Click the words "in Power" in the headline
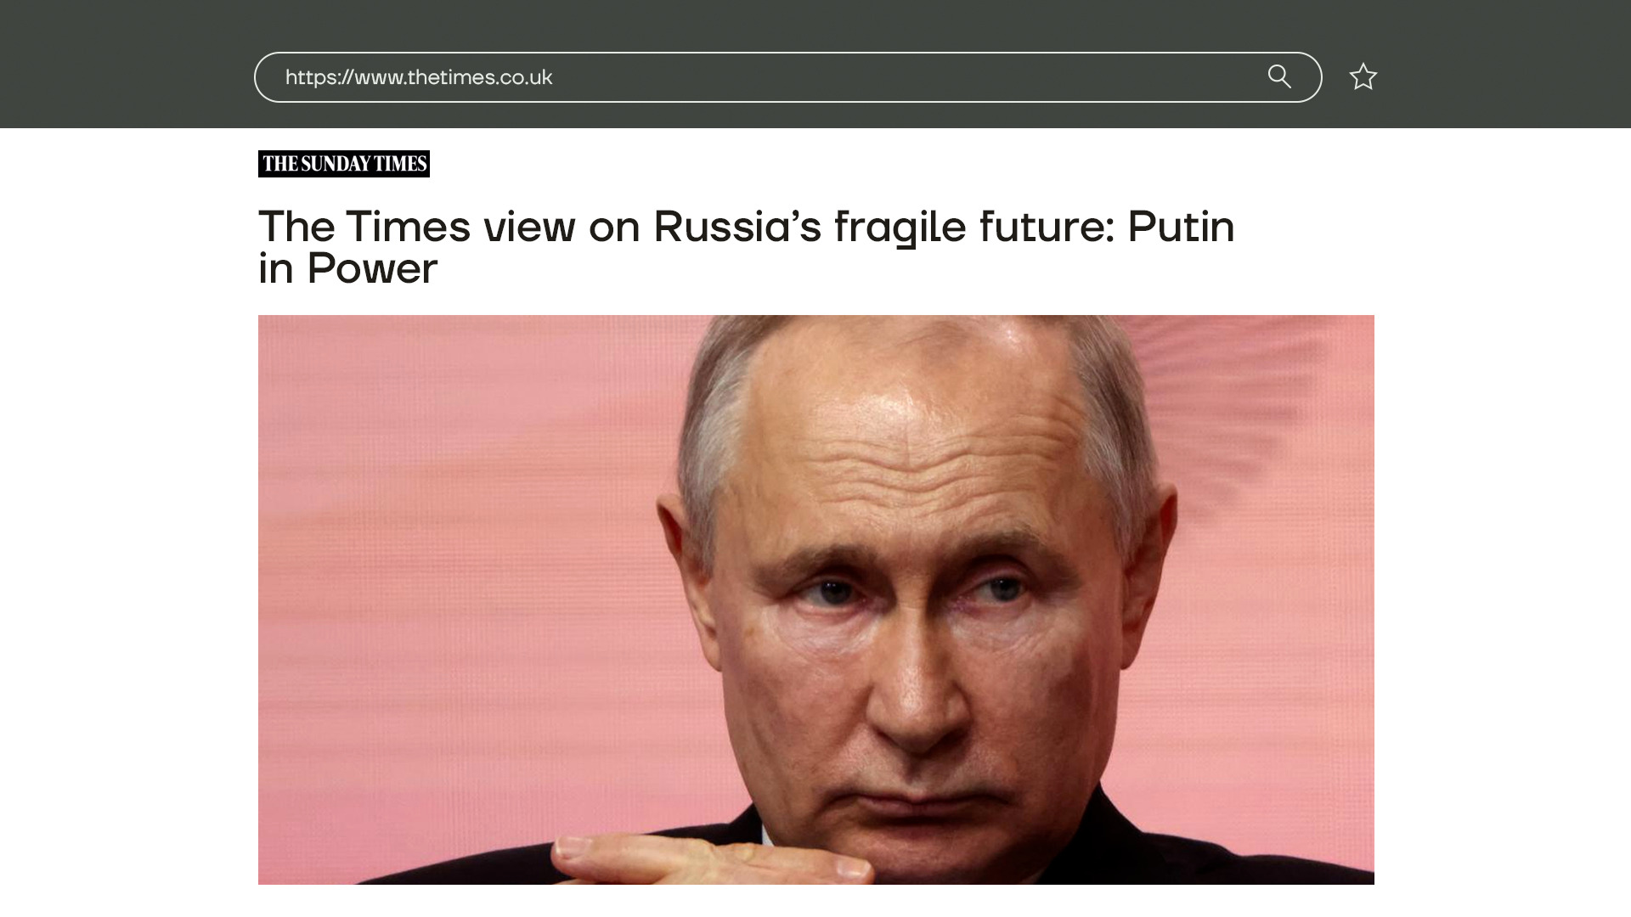Image resolution: width=1631 pixels, height=917 pixels. [348, 268]
